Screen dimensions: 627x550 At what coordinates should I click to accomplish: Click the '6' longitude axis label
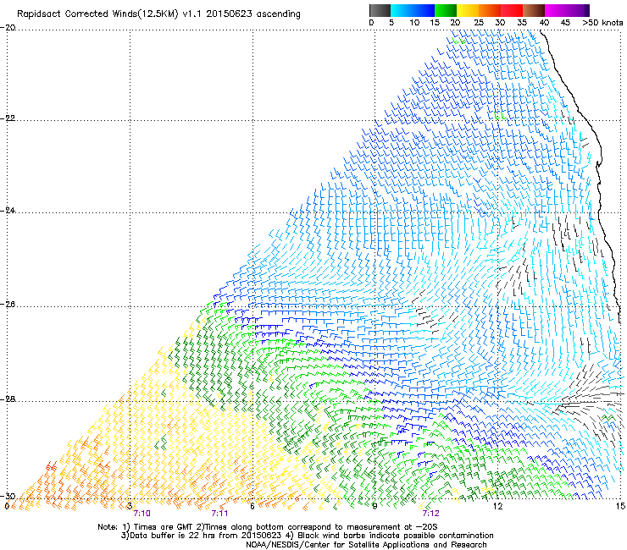pos(252,506)
